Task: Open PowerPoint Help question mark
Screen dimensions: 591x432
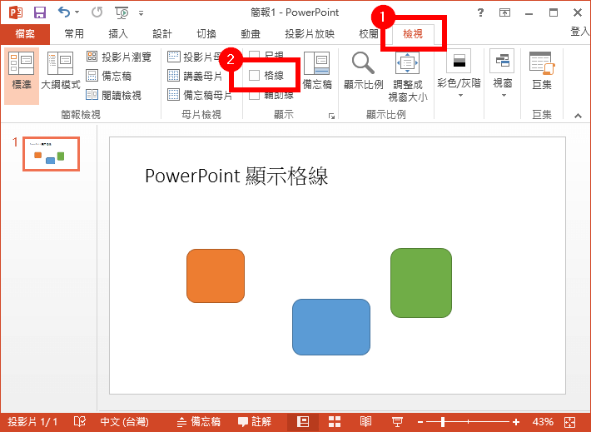Action: pyautogui.click(x=480, y=12)
